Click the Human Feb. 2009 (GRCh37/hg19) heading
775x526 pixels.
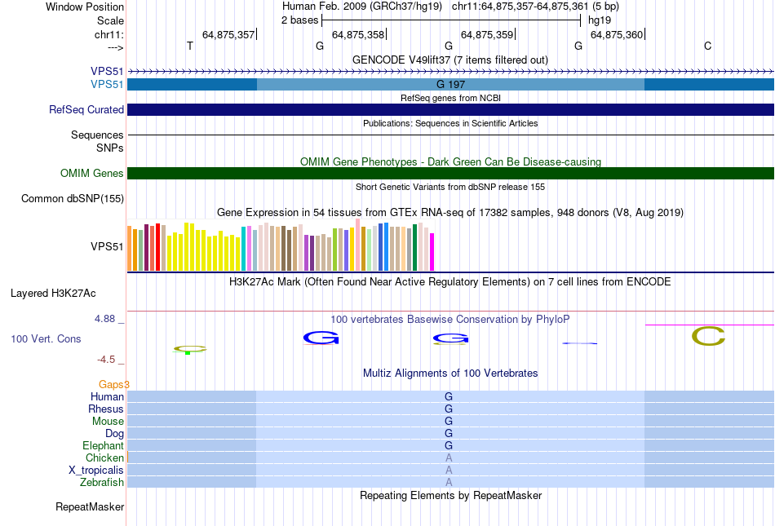pos(361,7)
